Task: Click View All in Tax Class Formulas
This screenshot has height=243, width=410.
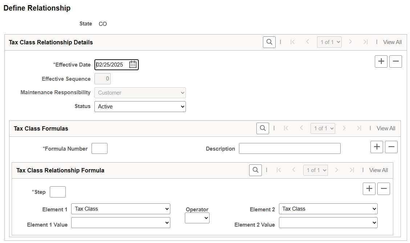Action: pyautogui.click(x=386, y=128)
